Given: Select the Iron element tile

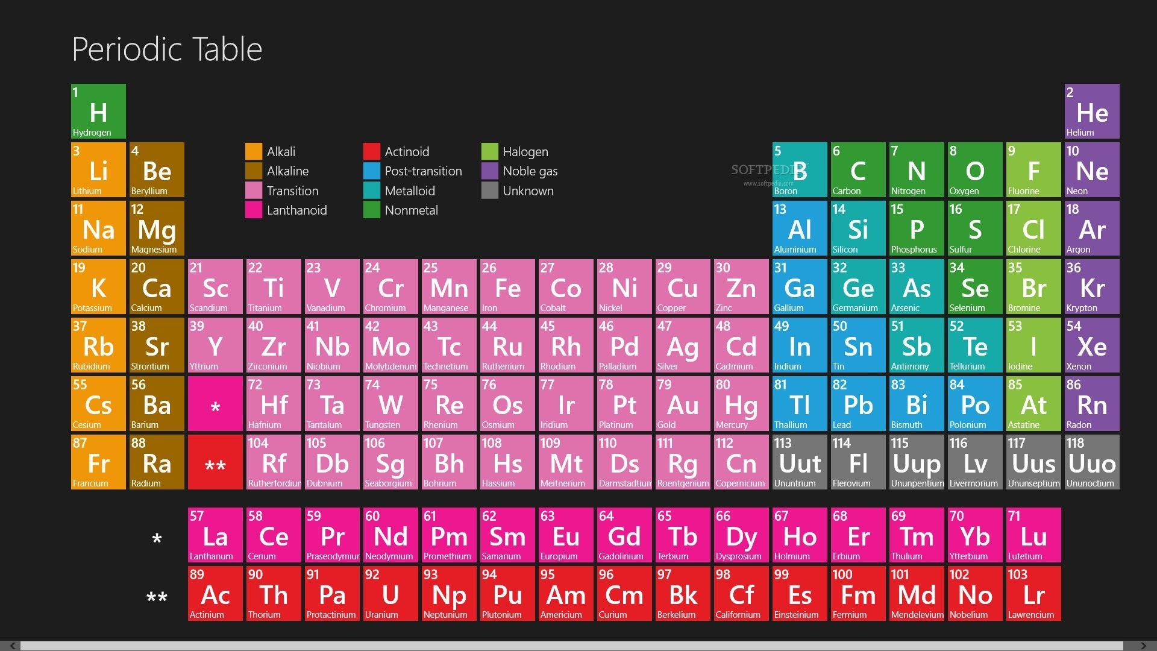Looking at the screenshot, I should (x=507, y=286).
